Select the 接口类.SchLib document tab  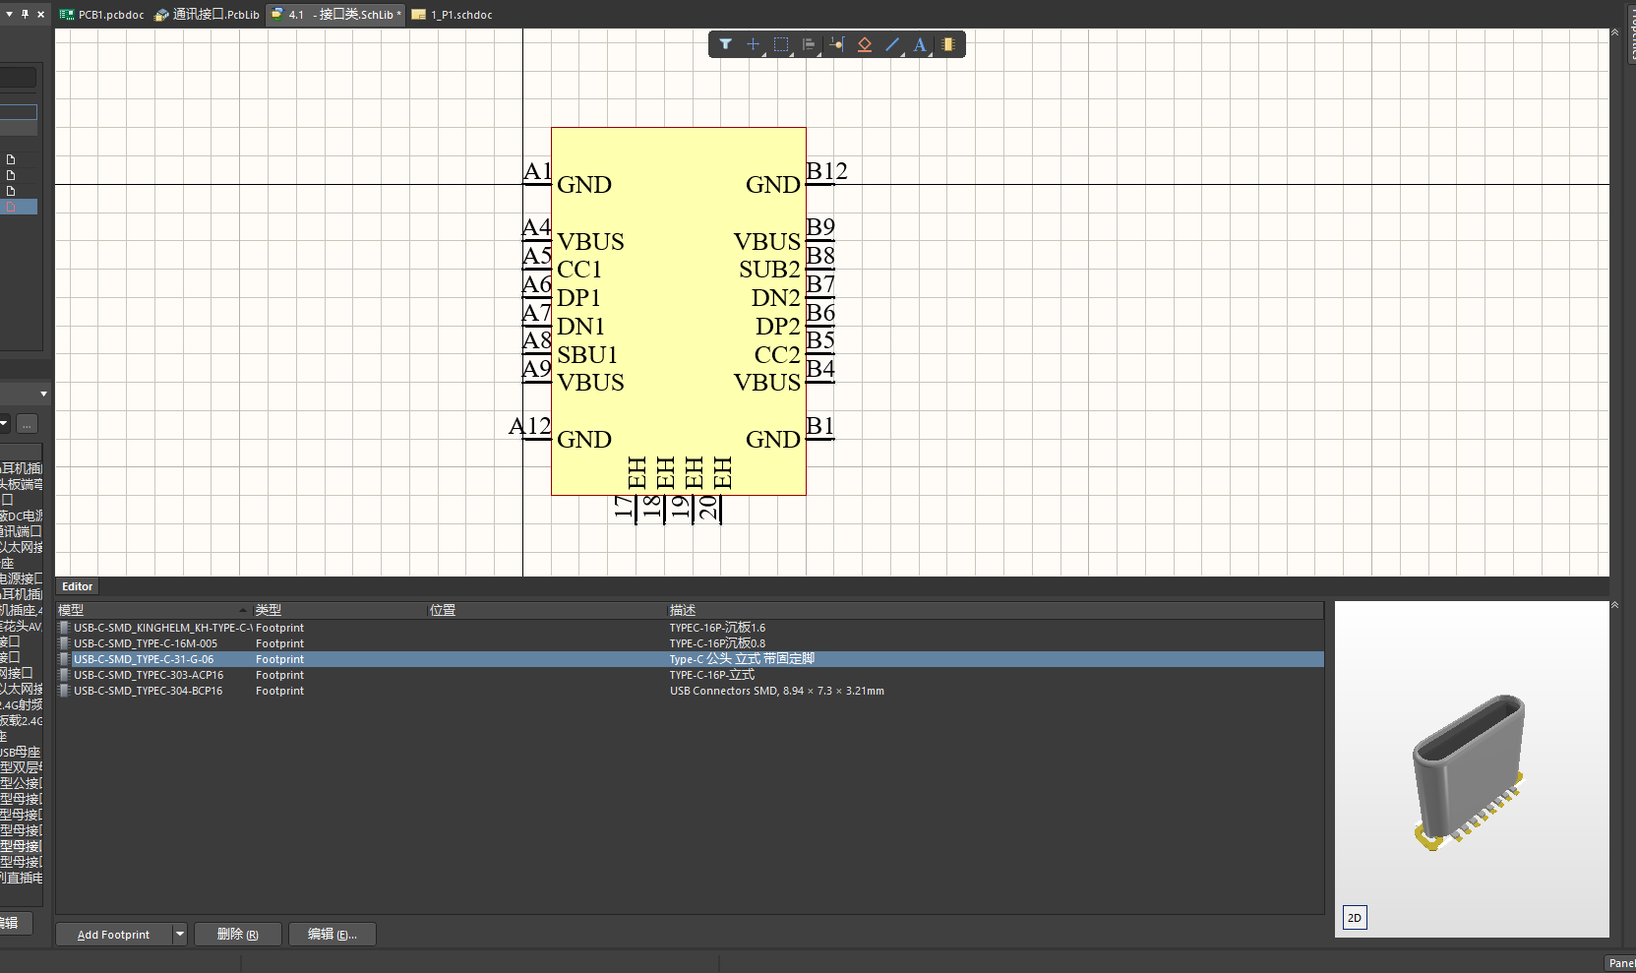335,15
